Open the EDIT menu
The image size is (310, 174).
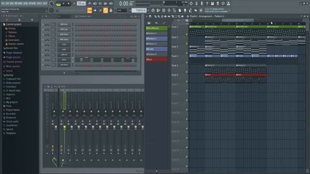[7, 3]
